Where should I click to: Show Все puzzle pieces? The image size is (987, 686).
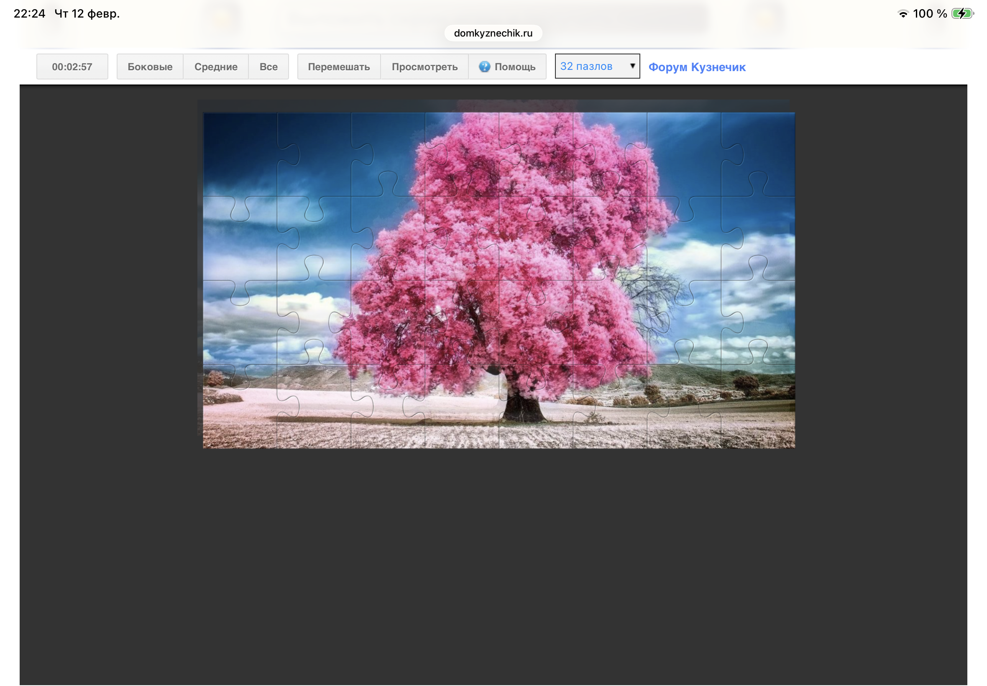pos(268,67)
